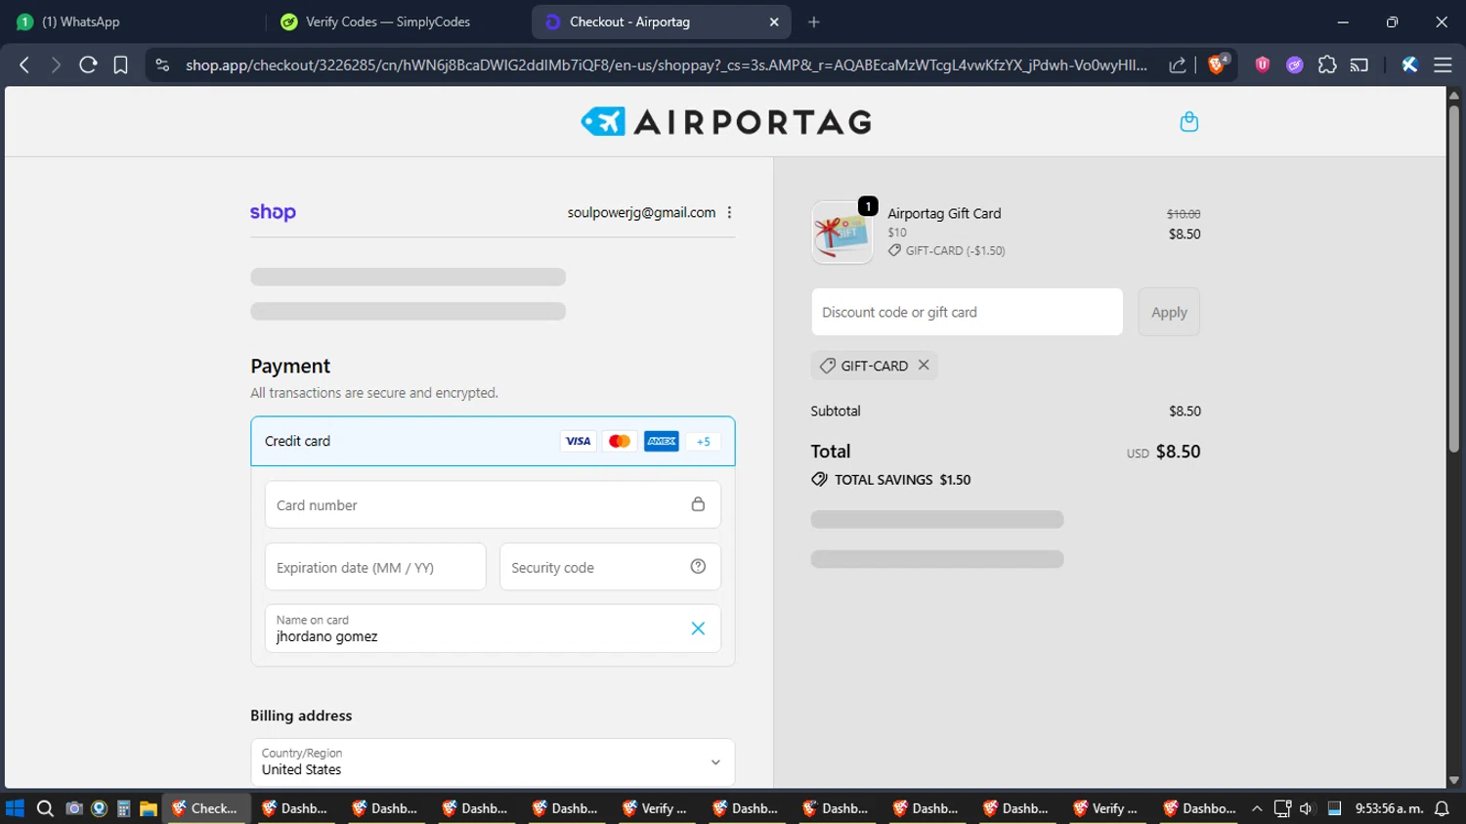Click the Total USD $8.50 amount
The image size is (1466, 824).
click(1163, 452)
